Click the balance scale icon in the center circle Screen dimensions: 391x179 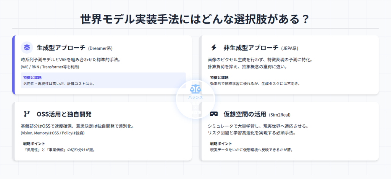195,89
